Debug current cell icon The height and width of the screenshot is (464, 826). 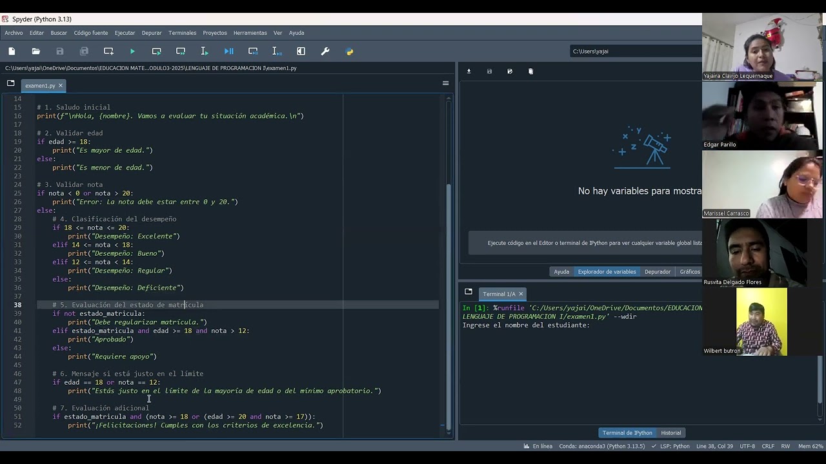point(253,52)
